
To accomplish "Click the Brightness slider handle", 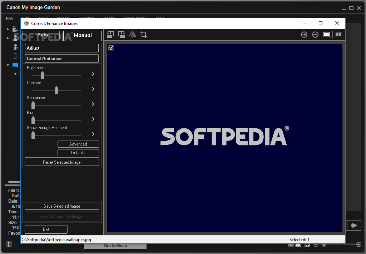I will pyautogui.click(x=42, y=75).
